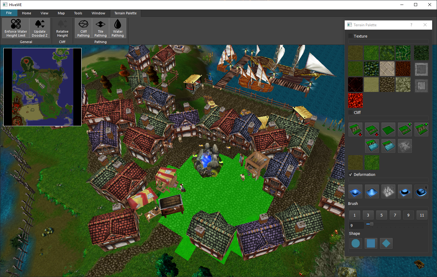The width and height of the screenshot is (437, 277).
Task: Enable the Texture checkbox
Action: [x=351, y=36]
